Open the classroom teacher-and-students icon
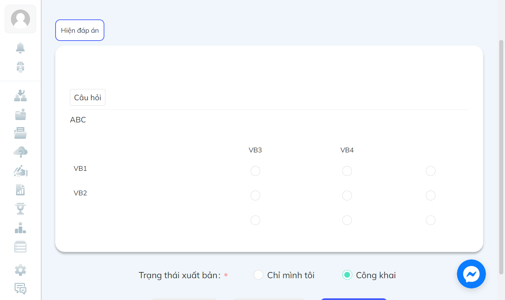Image resolution: width=505 pixels, height=300 pixels. tap(20, 95)
